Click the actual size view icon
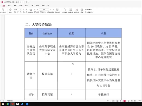Screen dimensions: 142x106 [15, 12]
